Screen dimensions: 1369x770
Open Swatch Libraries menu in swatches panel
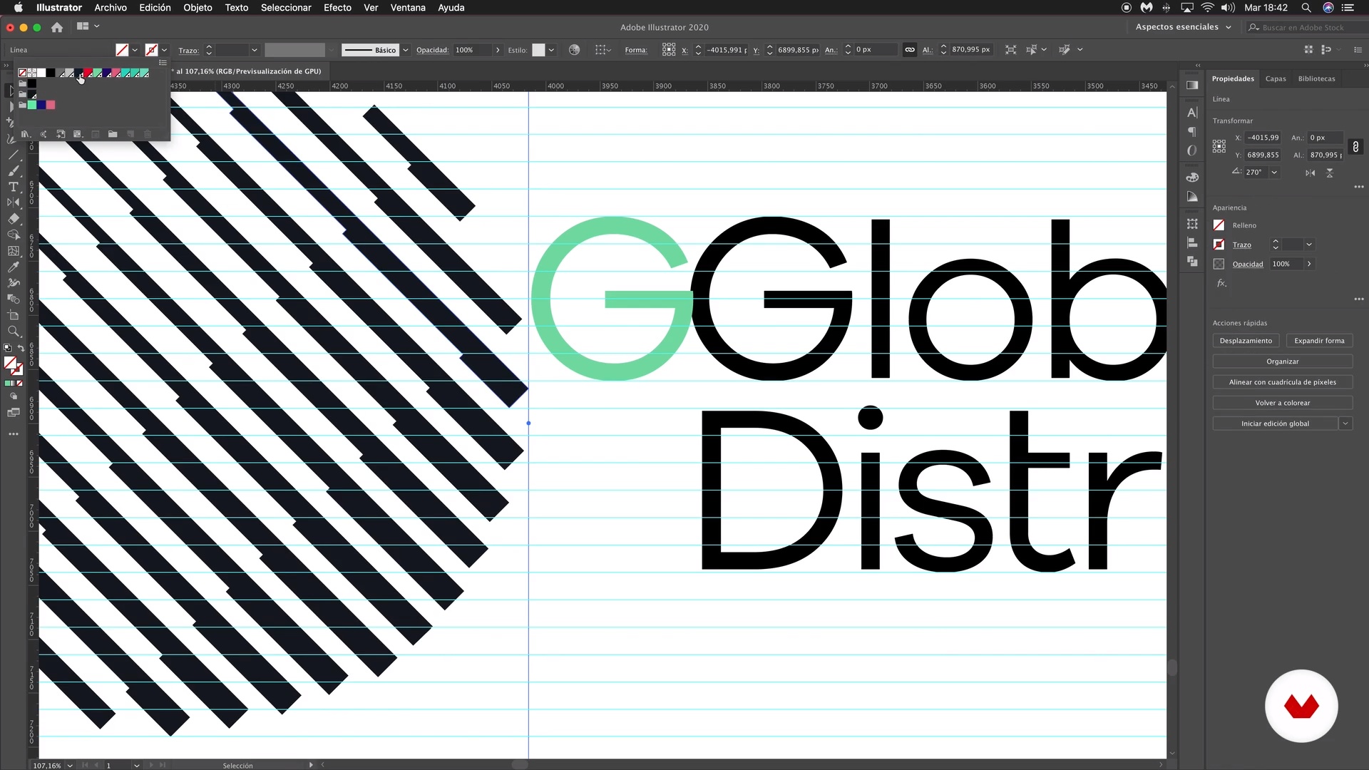pyautogui.click(x=26, y=134)
